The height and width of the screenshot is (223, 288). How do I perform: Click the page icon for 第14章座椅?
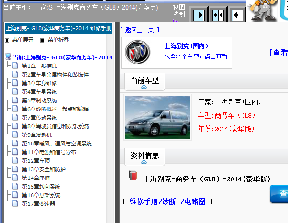(15, 178)
